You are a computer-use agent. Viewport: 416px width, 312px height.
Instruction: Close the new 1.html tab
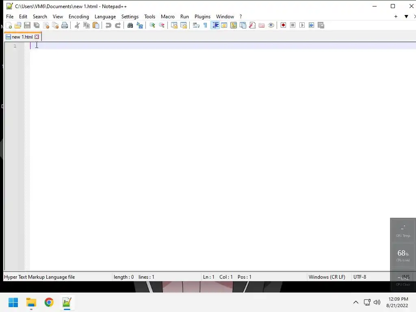37,37
